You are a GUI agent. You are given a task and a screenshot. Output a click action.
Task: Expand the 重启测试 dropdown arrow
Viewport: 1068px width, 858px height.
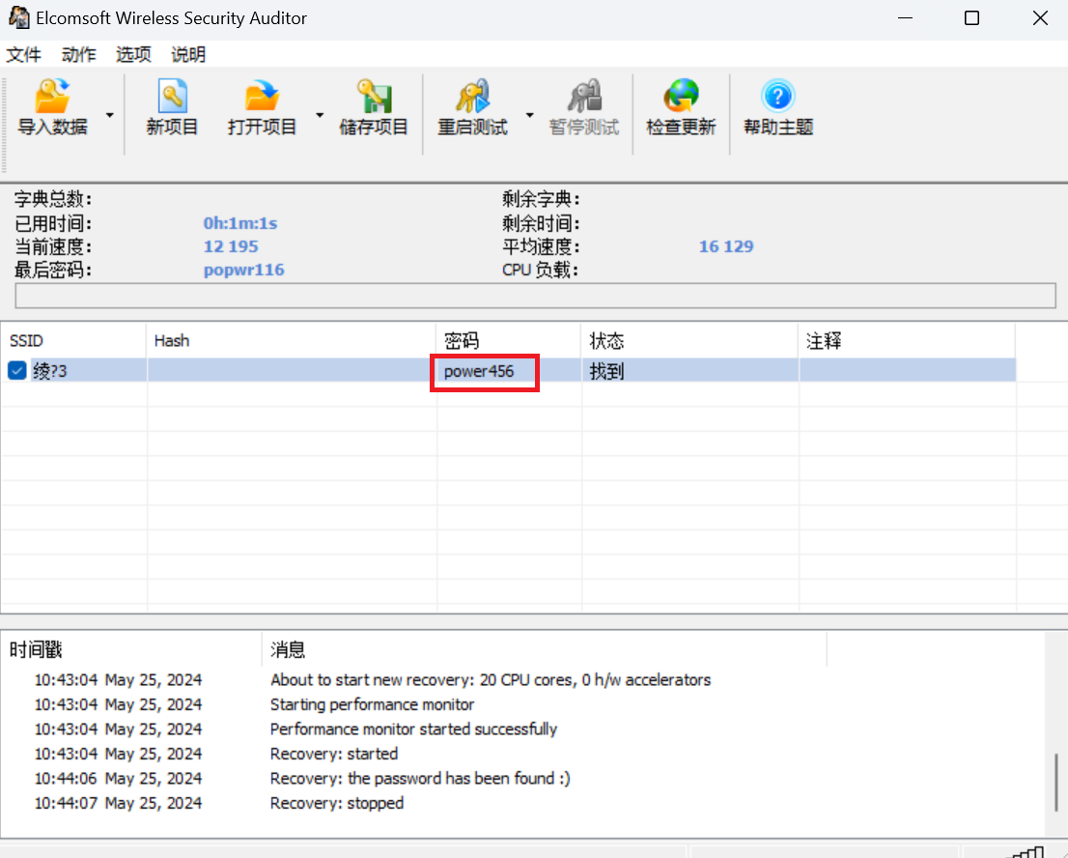[x=529, y=115]
